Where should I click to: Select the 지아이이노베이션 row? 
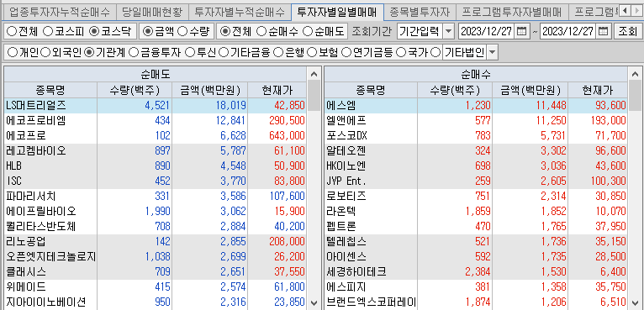pos(156,302)
